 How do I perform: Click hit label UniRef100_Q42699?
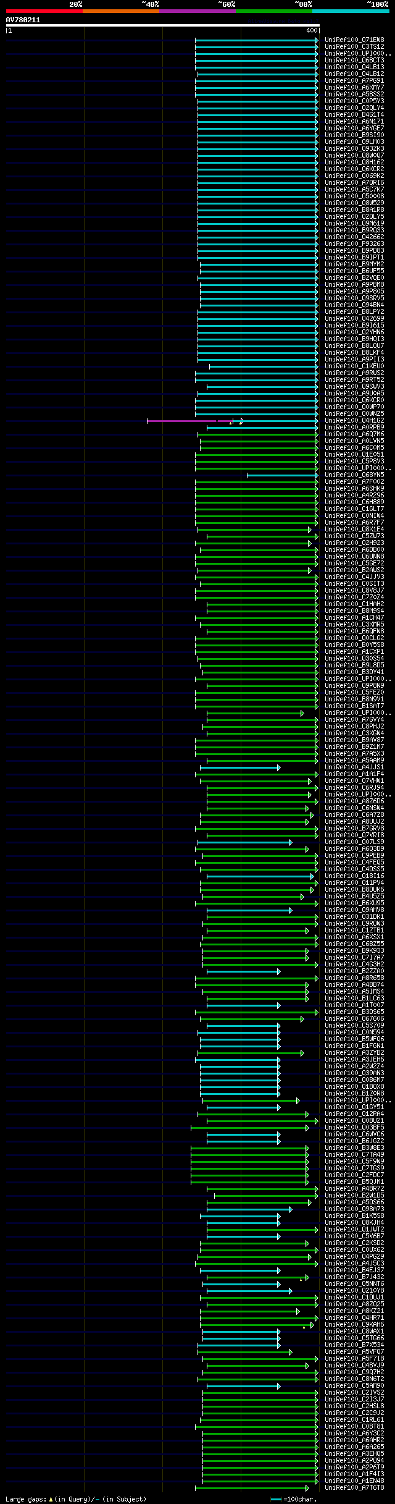click(x=354, y=319)
